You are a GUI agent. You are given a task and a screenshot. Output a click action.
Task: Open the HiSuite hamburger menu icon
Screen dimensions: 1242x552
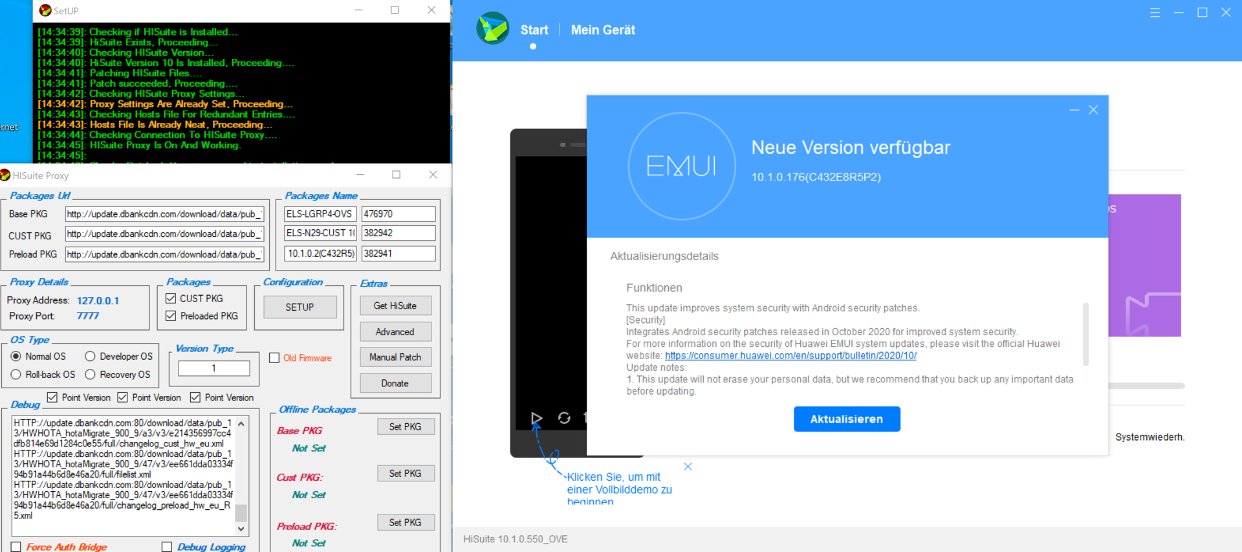[1155, 12]
